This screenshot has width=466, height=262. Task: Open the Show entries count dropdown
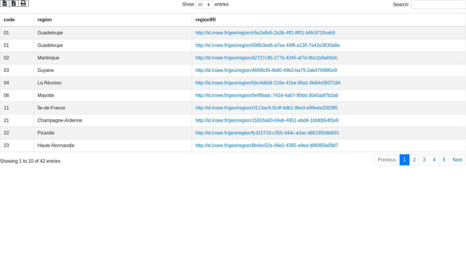coord(204,5)
